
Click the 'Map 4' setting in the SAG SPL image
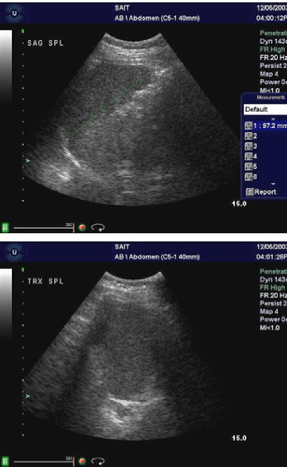point(269,74)
